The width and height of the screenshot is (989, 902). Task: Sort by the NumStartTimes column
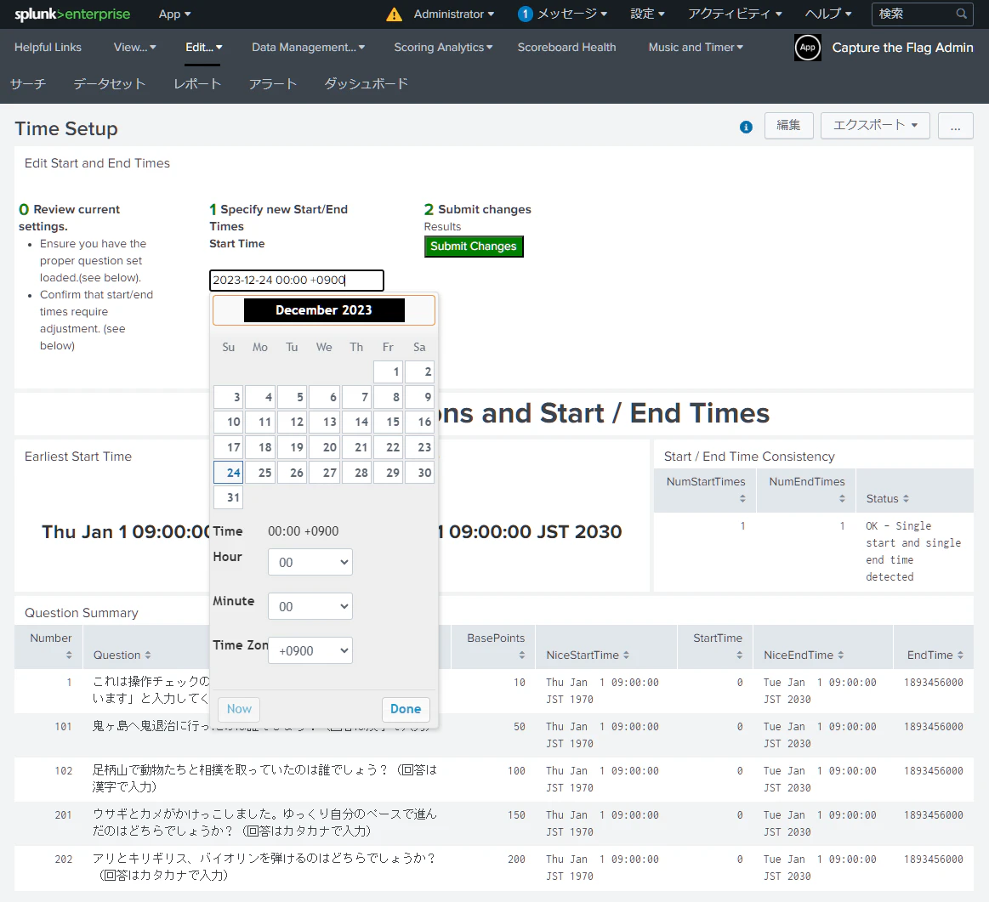(x=706, y=491)
